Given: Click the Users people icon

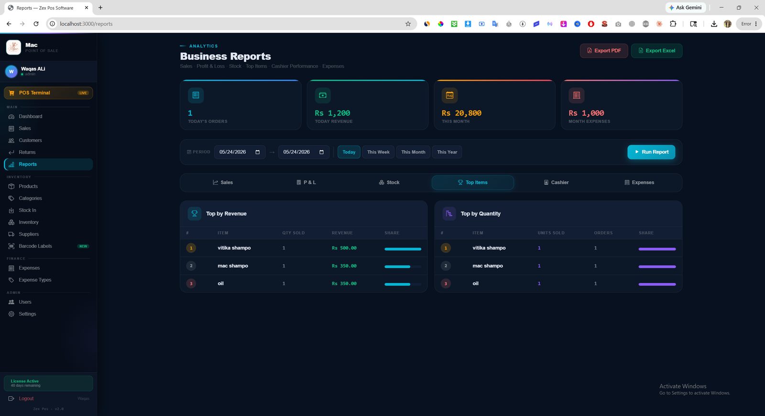Looking at the screenshot, I should click(x=11, y=302).
